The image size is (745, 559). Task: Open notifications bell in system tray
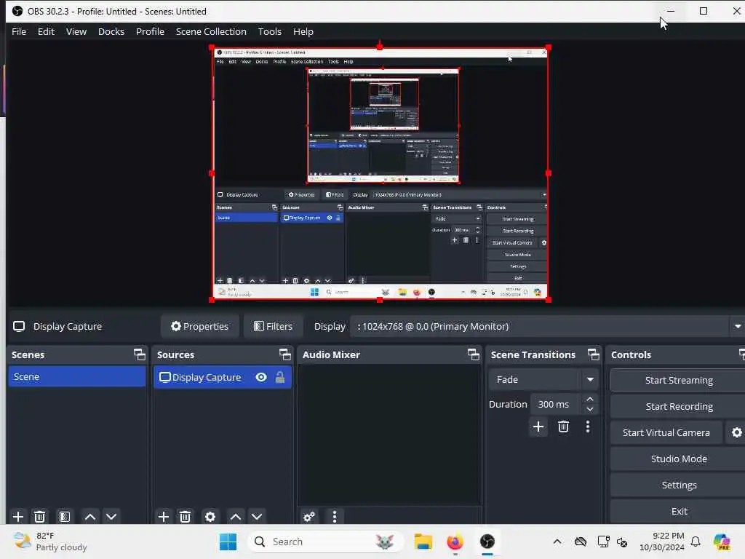tap(696, 542)
